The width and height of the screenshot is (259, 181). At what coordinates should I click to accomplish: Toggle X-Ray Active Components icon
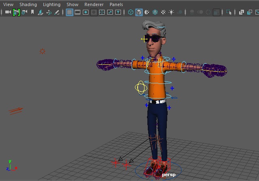(x=250, y=12)
